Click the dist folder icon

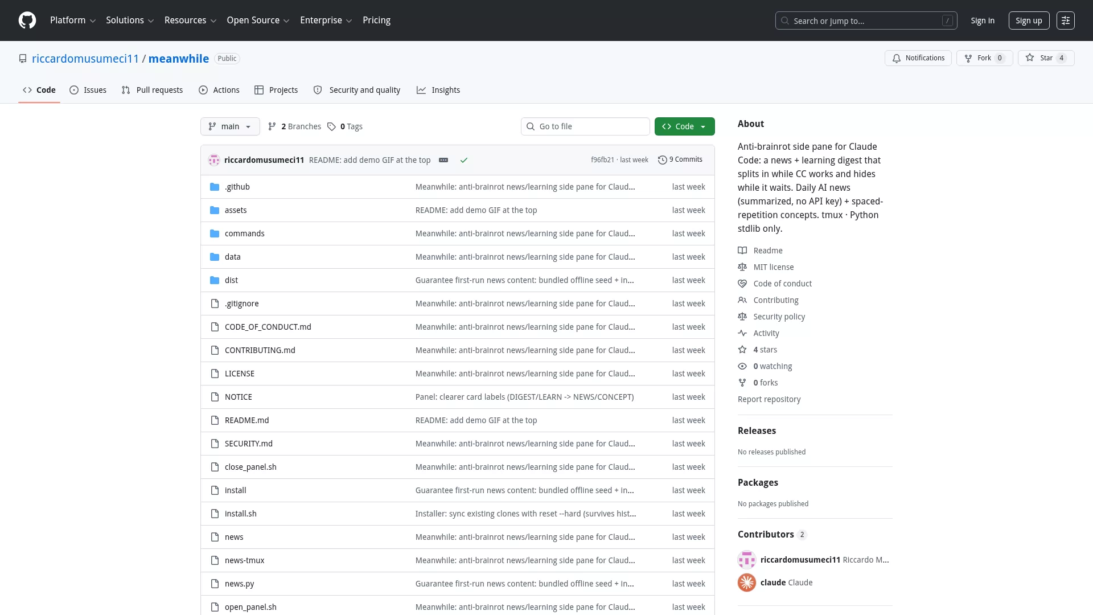[x=215, y=280]
